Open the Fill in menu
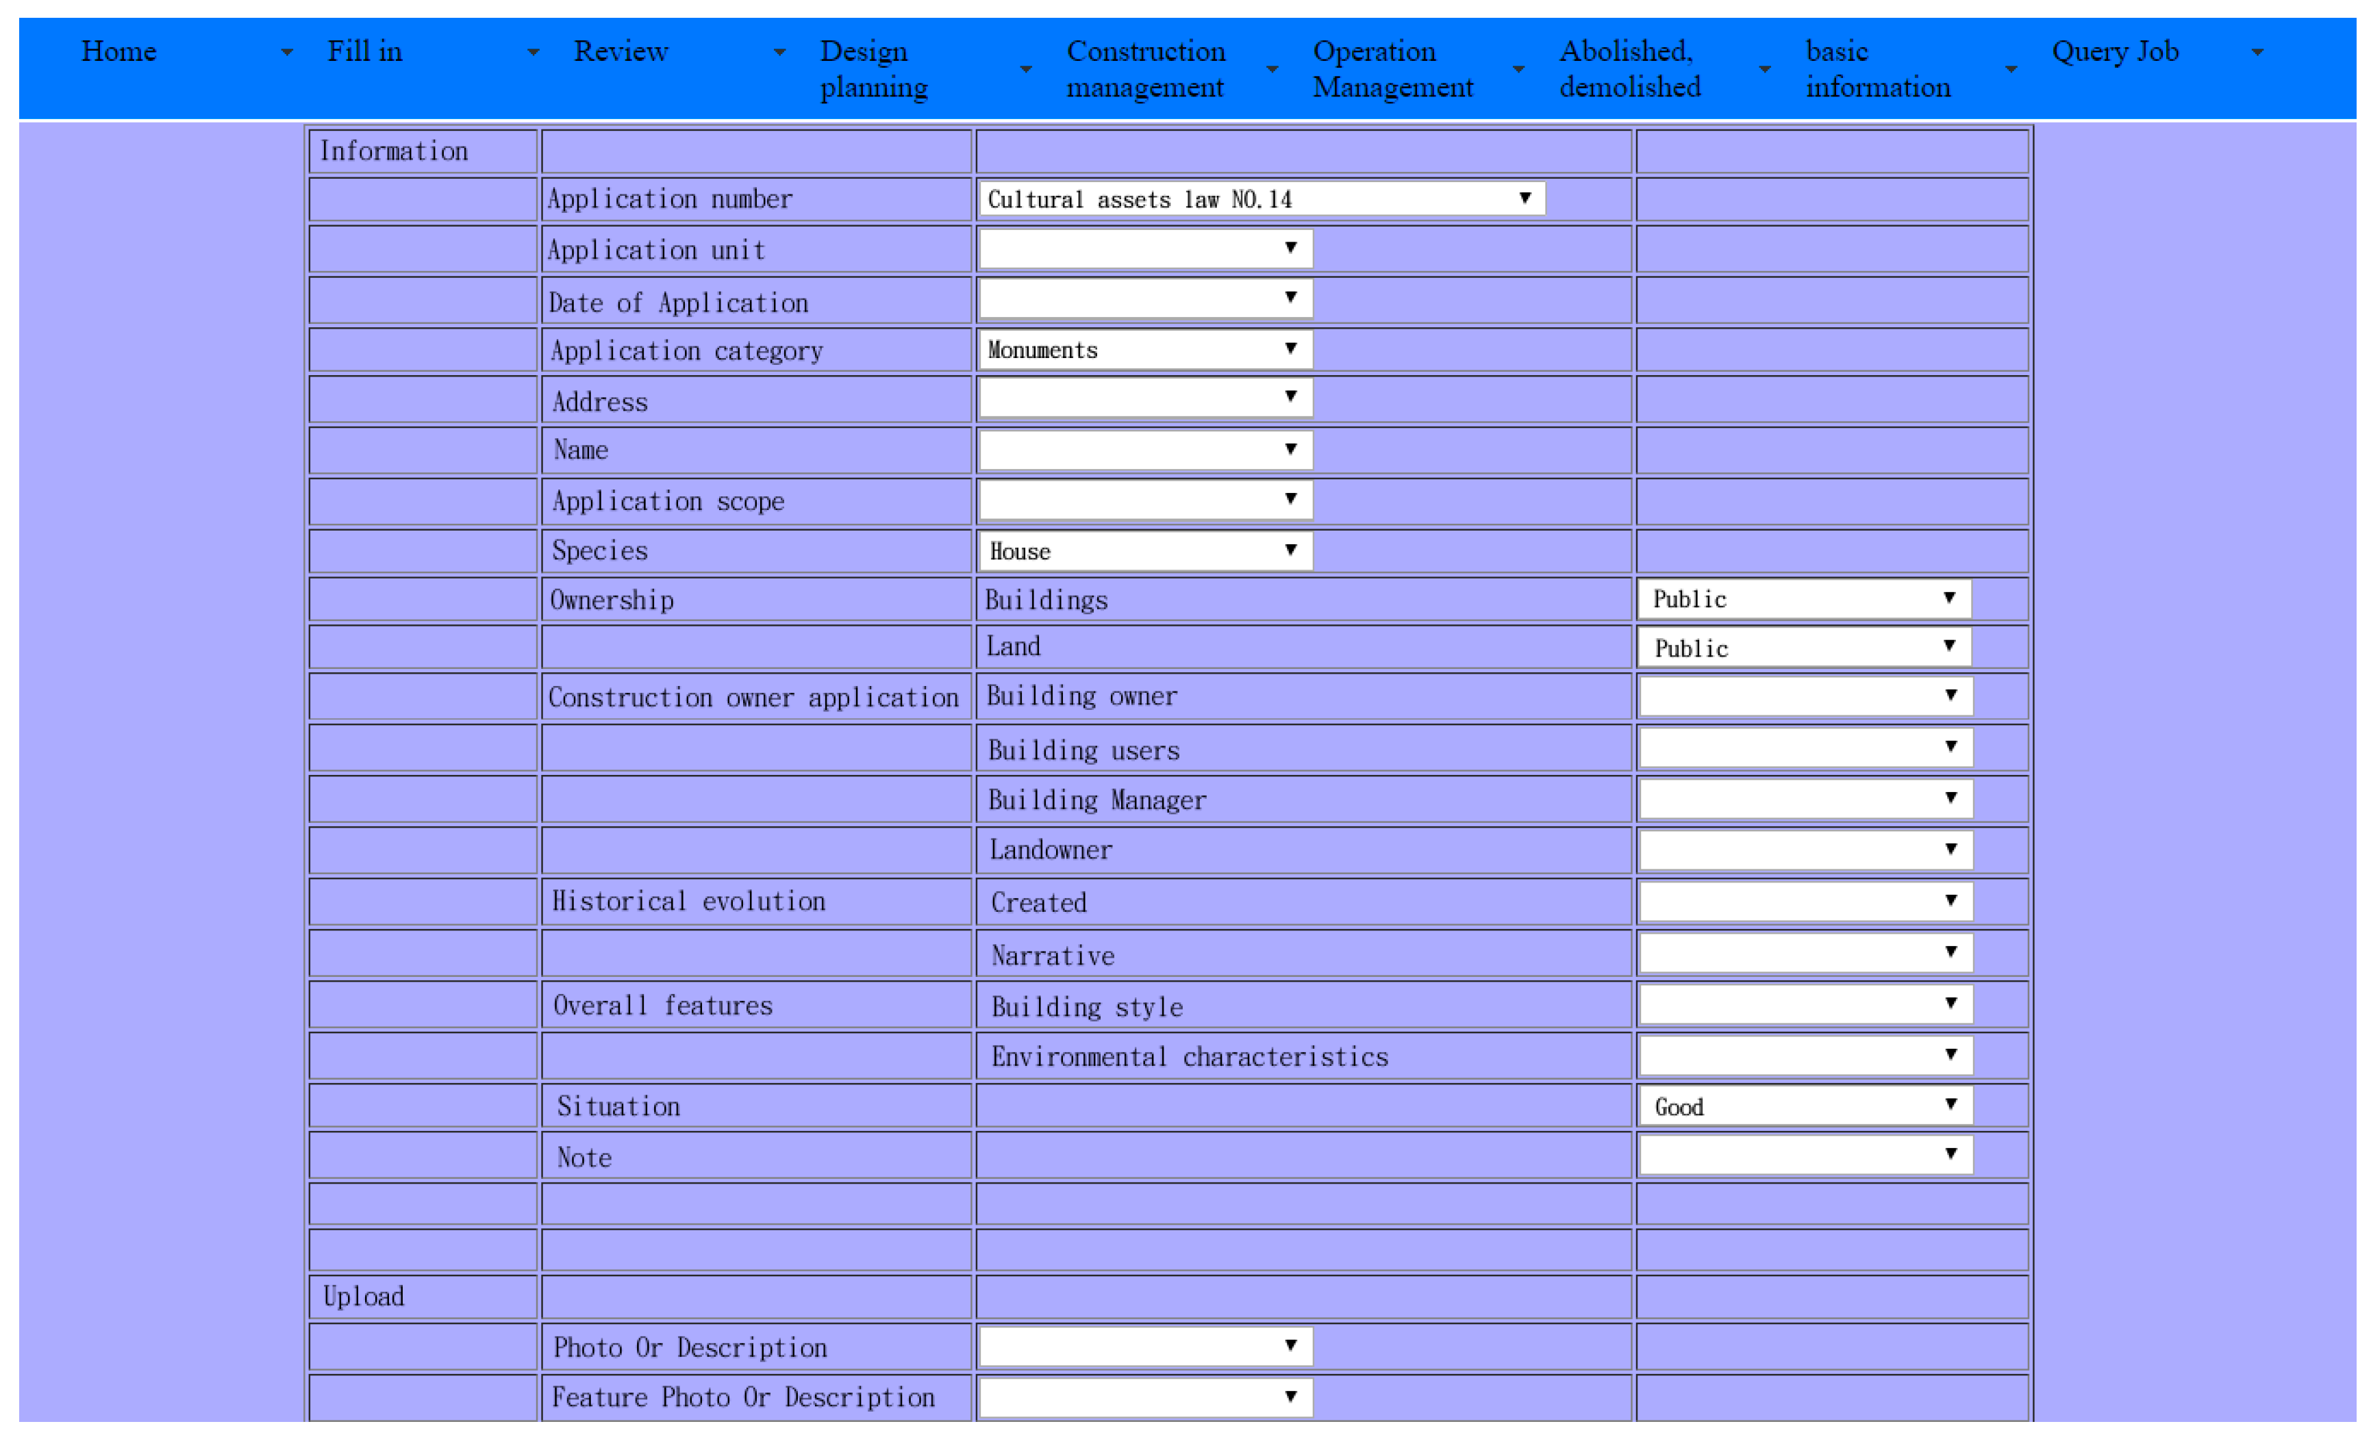The image size is (2371, 1437). (365, 51)
